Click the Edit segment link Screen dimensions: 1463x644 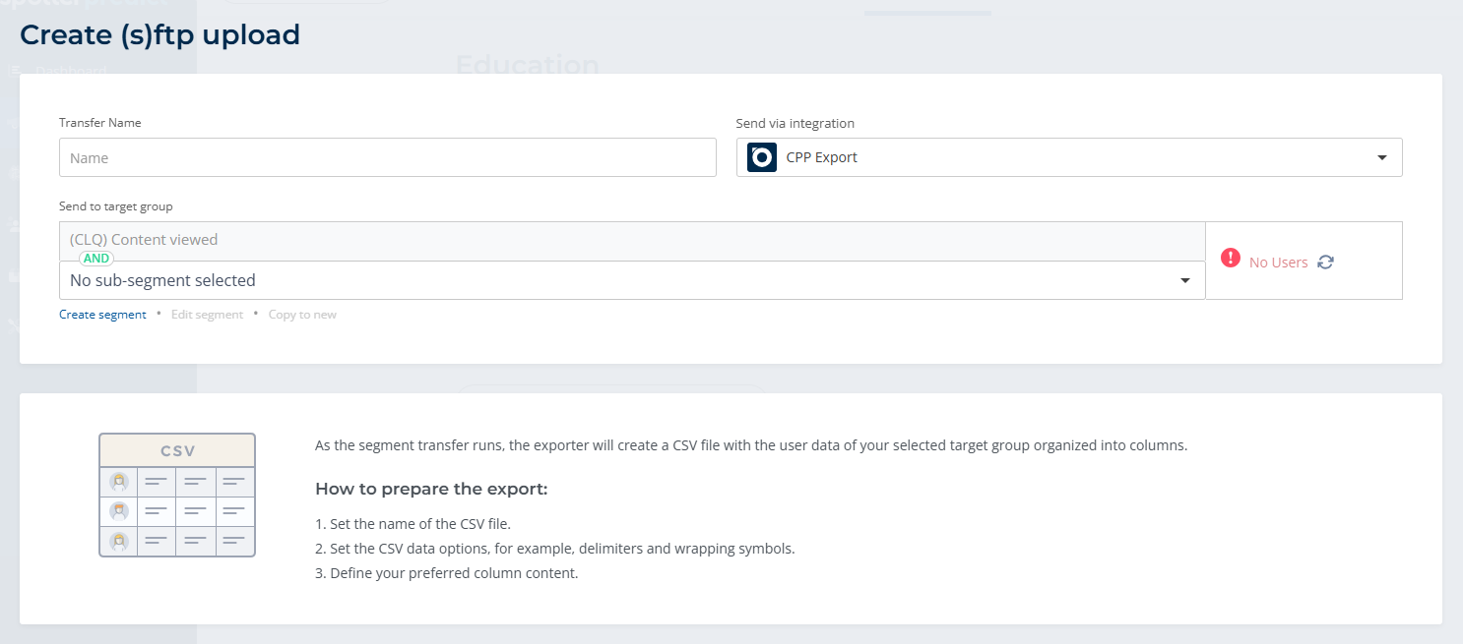(207, 315)
